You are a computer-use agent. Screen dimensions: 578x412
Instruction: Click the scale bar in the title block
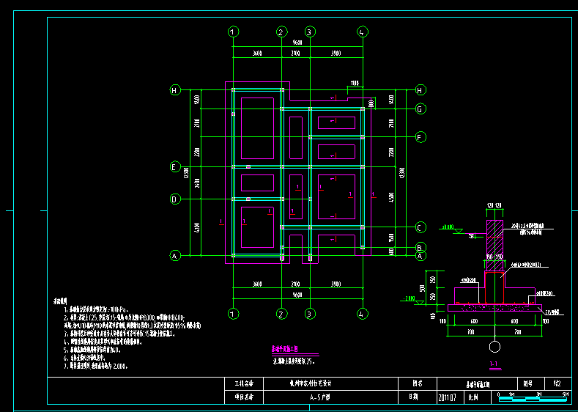point(533,399)
